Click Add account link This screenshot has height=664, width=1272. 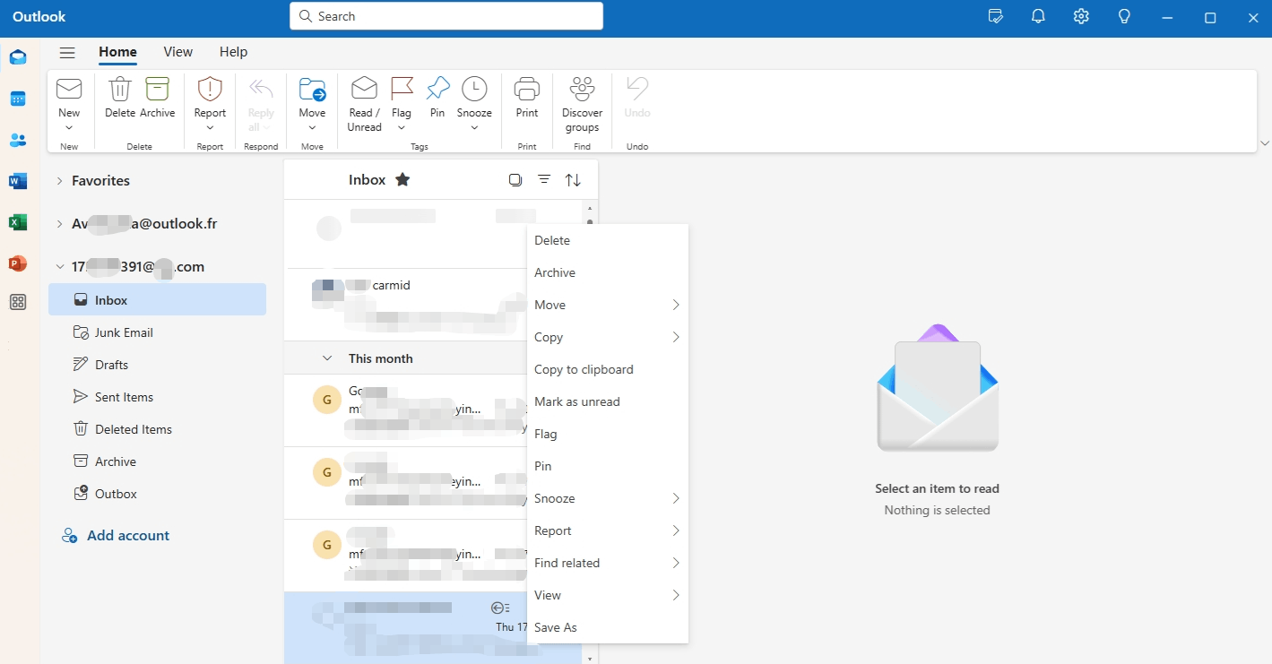point(116,536)
